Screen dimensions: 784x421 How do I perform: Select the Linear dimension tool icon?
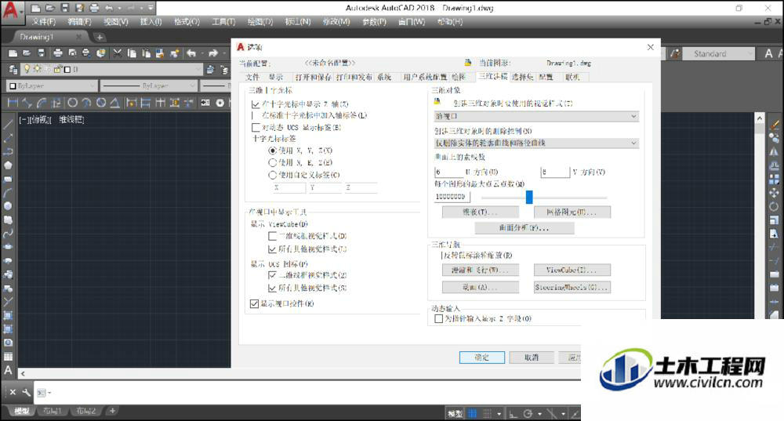(x=13, y=103)
